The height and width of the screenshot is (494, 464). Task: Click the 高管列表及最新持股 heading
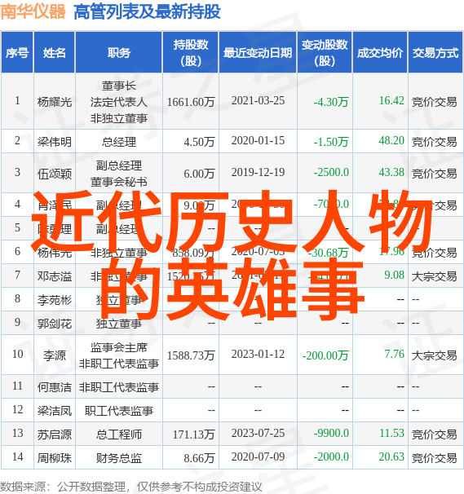point(147,12)
